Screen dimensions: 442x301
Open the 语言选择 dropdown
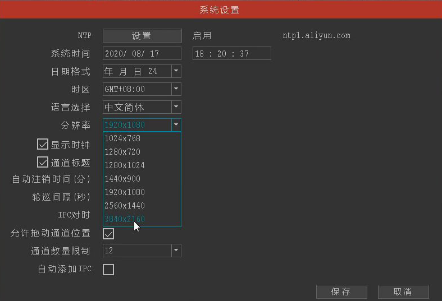click(176, 107)
